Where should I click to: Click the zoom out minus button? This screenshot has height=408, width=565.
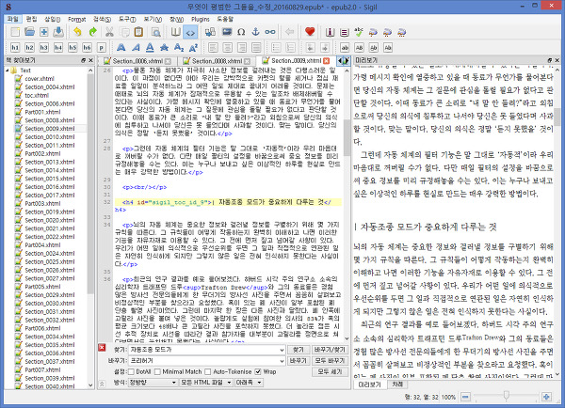[x=465, y=397]
